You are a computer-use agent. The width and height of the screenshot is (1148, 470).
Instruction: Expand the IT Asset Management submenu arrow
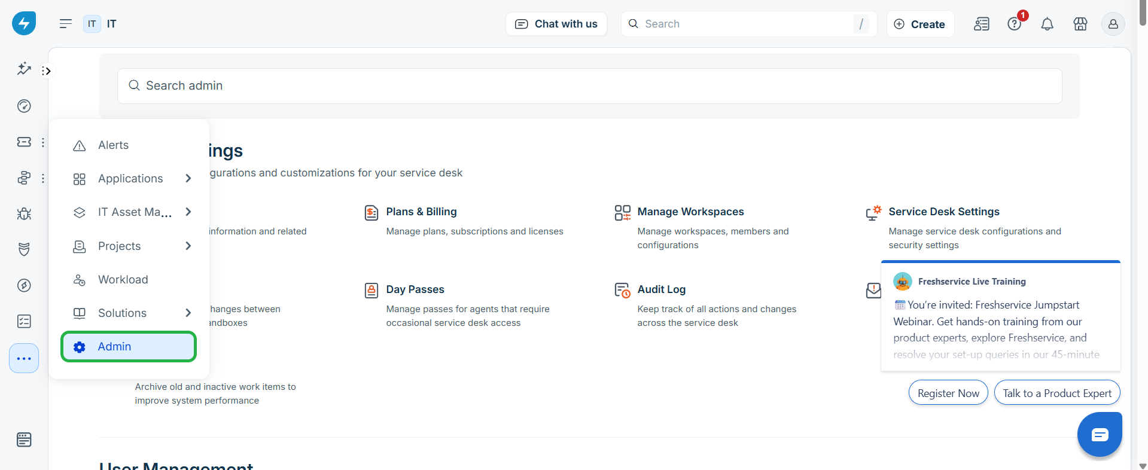(188, 212)
